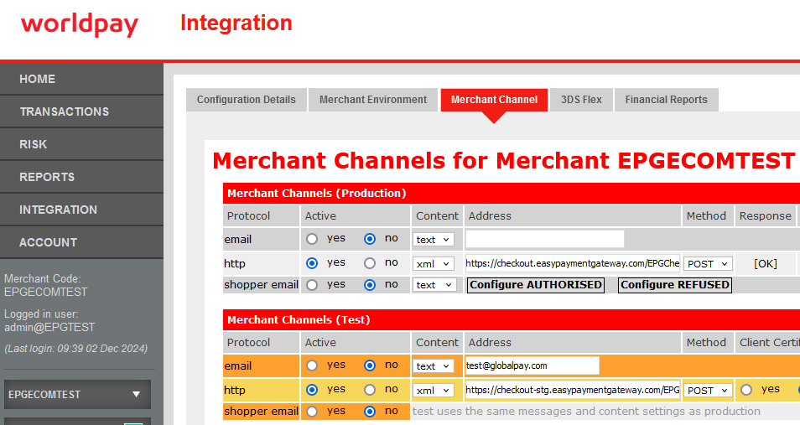Click the [OK] response text
This screenshot has height=425, width=800.
pyautogui.click(x=766, y=264)
